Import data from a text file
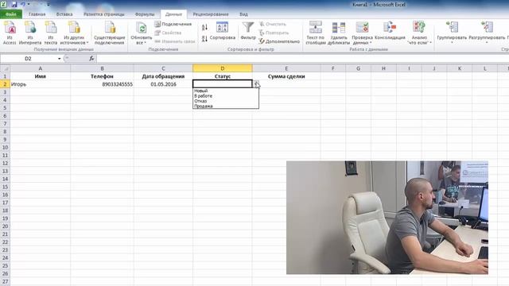This screenshot has width=509, height=286. click(x=51, y=33)
